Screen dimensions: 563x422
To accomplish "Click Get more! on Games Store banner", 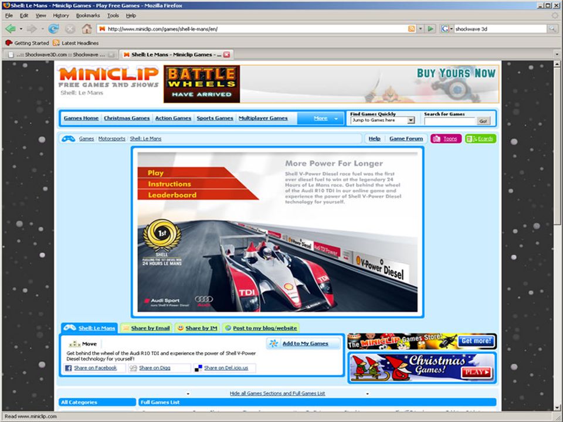I will point(476,341).
